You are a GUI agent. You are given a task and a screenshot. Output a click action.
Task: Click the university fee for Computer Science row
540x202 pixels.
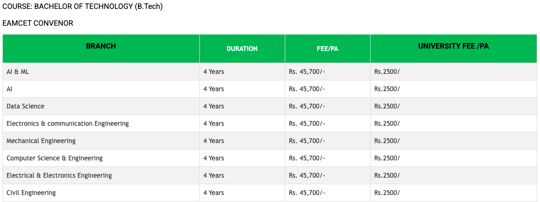point(387,158)
